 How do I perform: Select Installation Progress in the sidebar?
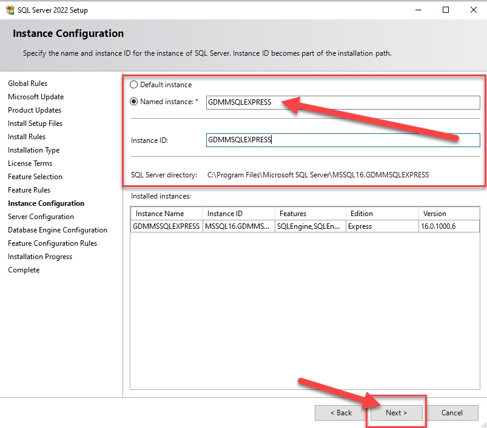(40, 257)
